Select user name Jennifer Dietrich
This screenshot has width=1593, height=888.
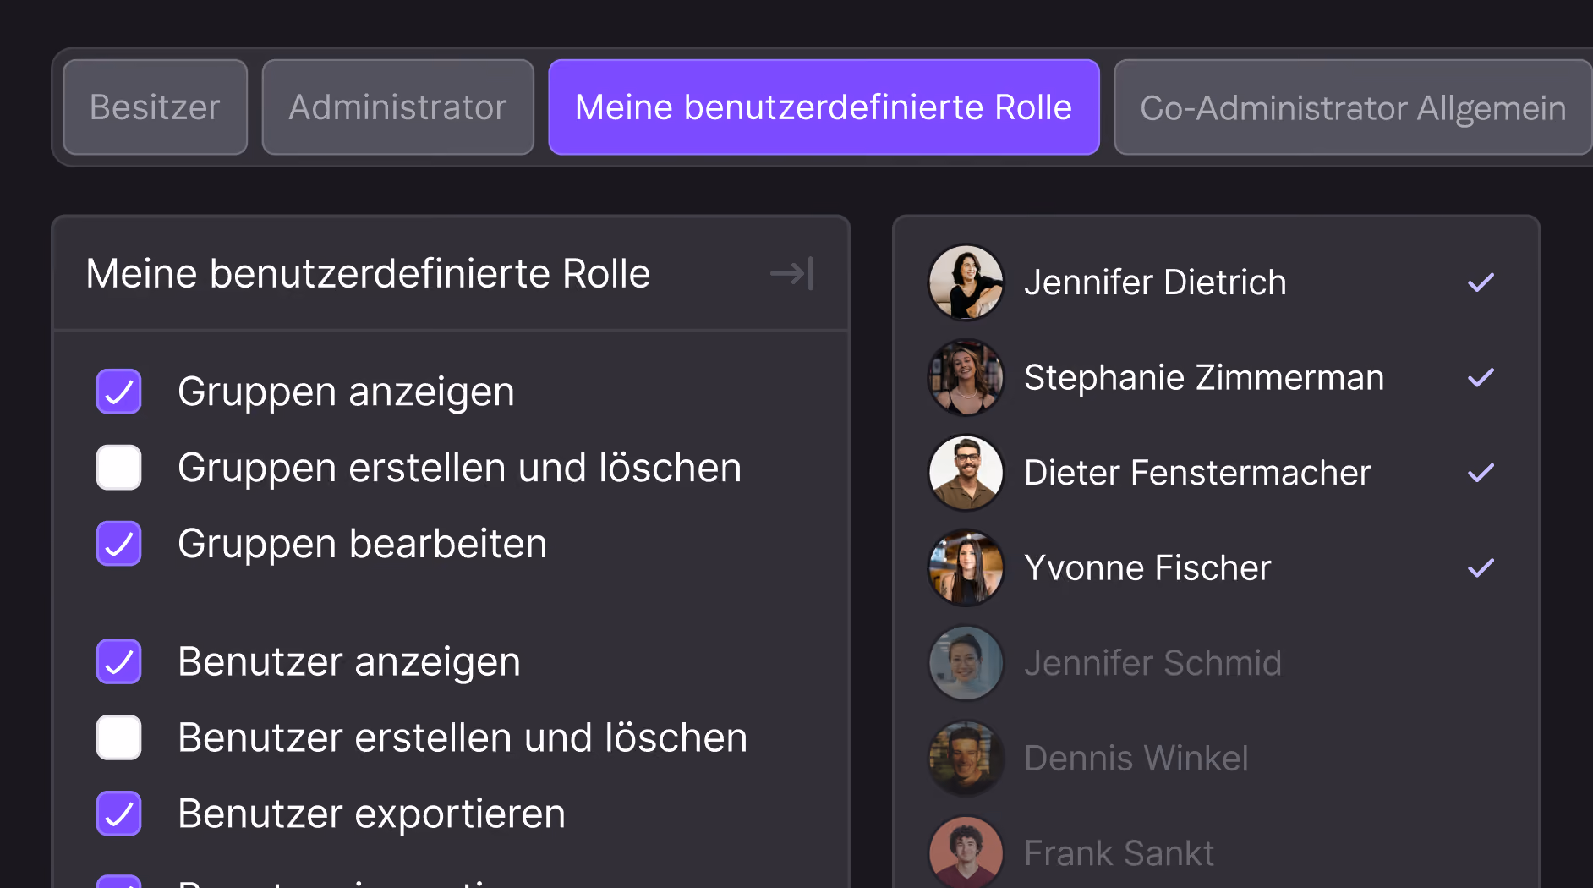1155,282
